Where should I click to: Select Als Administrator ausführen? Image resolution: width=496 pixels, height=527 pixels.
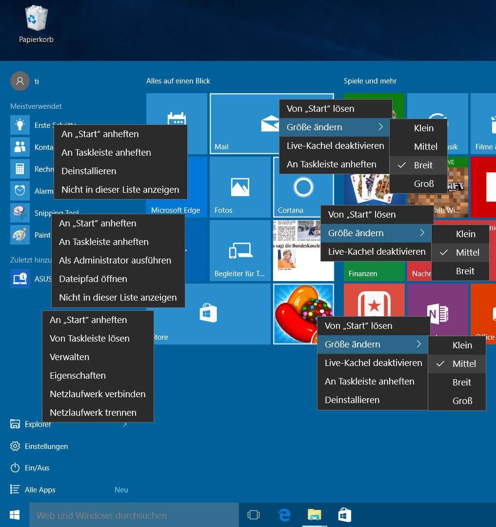pyautogui.click(x=115, y=261)
